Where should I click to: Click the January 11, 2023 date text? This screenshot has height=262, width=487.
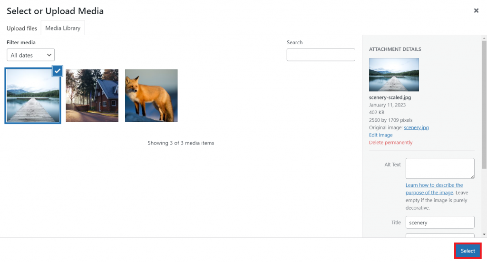pyautogui.click(x=387, y=105)
